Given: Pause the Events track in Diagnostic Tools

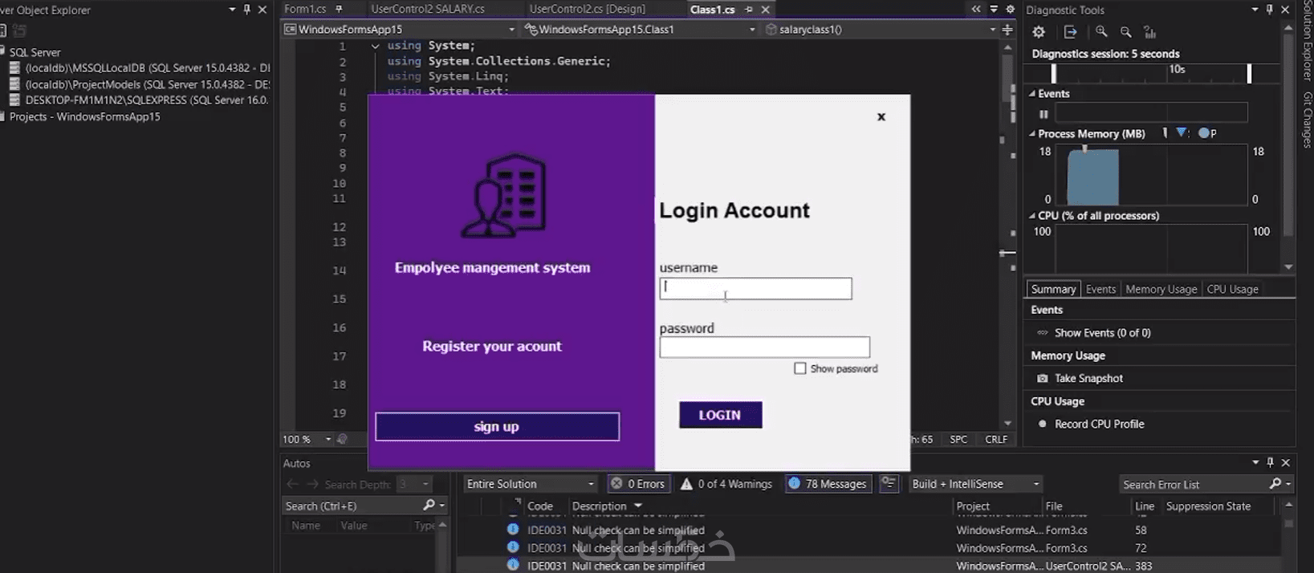Looking at the screenshot, I should pyautogui.click(x=1043, y=114).
